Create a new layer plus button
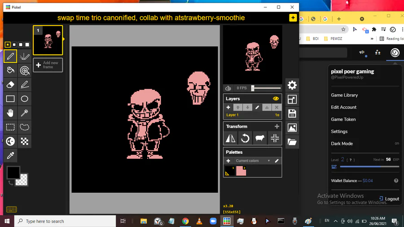This screenshot has height=227, width=404. coord(228,108)
